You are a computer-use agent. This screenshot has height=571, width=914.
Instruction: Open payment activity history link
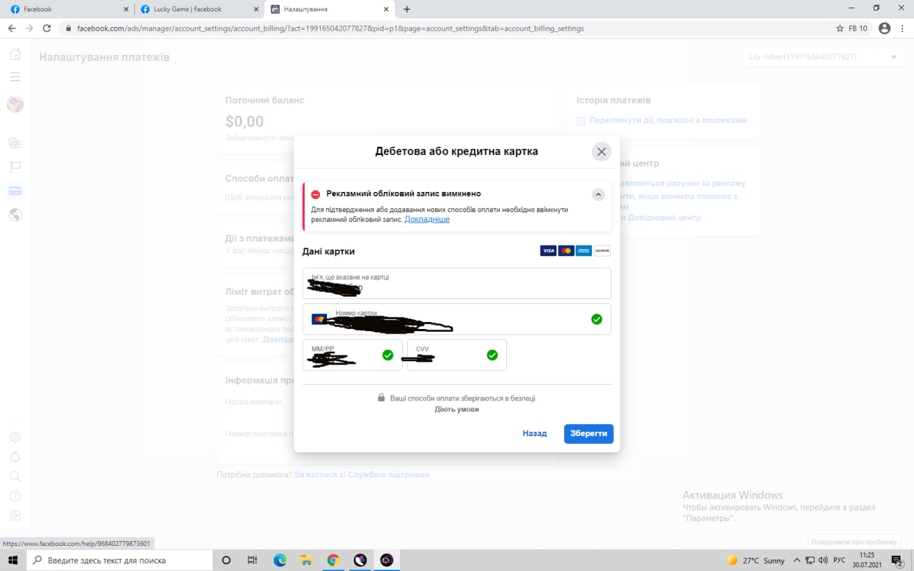tap(668, 120)
